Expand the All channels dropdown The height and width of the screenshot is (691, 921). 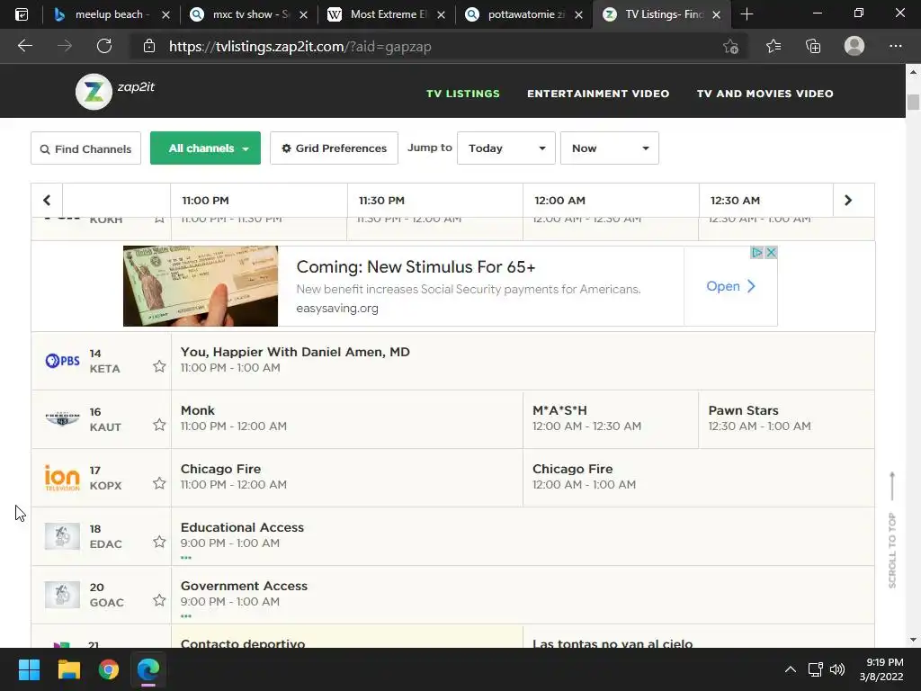click(x=206, y=148)
